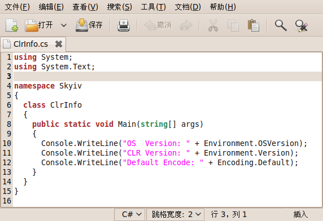Image resolution: width=323 pixels, height=221 pixels.
Task: Click the 'namespace Skyiv' text
Action: [48, 86]
